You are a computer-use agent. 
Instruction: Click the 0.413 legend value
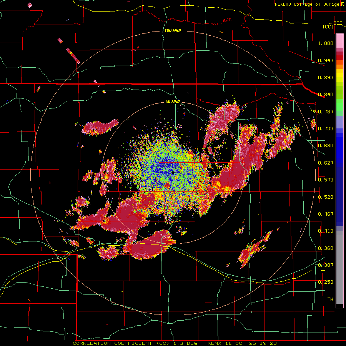point(326,231)
